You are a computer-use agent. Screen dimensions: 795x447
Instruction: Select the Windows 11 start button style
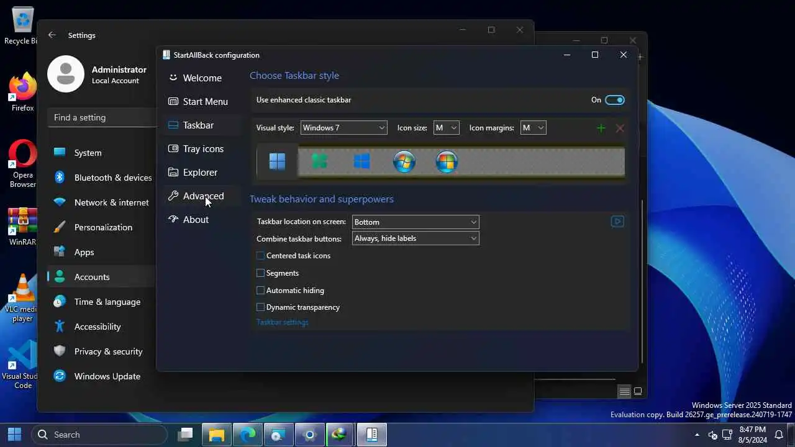click(x=277, y=161)
